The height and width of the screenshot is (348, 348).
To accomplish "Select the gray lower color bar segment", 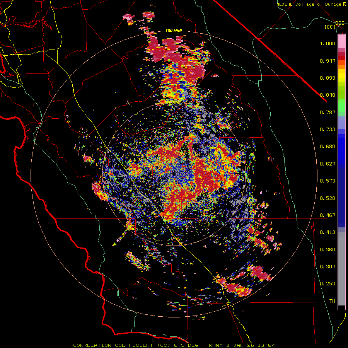I will (341, 269).
